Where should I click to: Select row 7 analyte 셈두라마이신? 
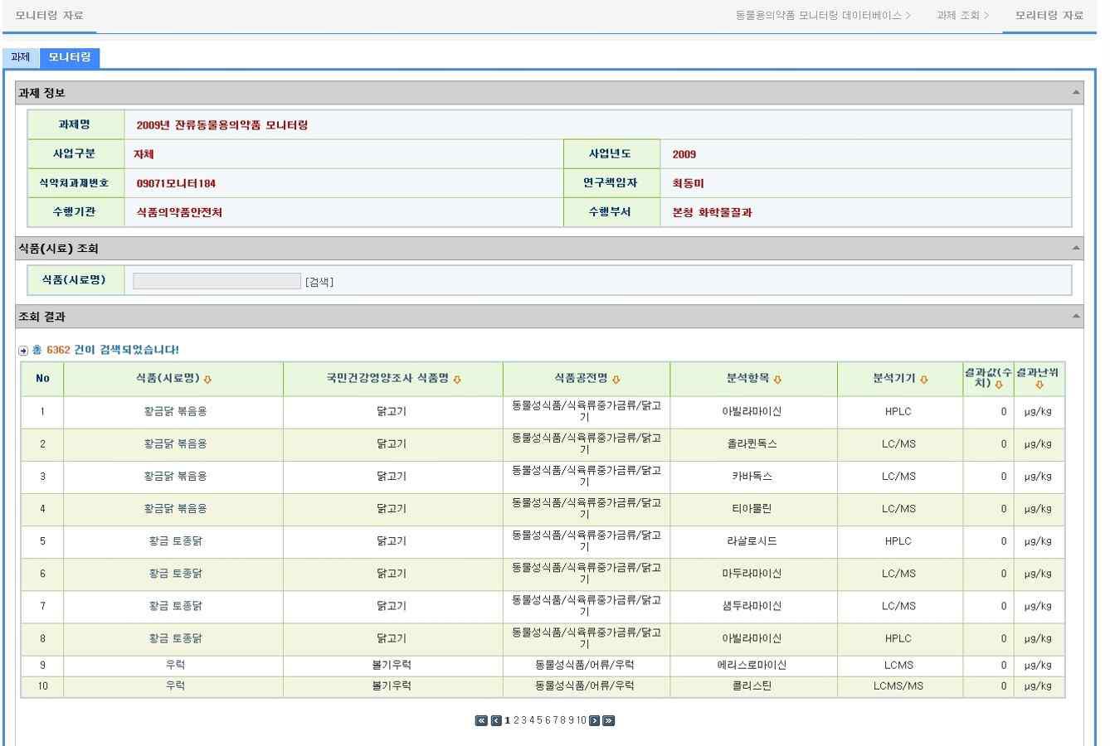click(x=752, y=606)
